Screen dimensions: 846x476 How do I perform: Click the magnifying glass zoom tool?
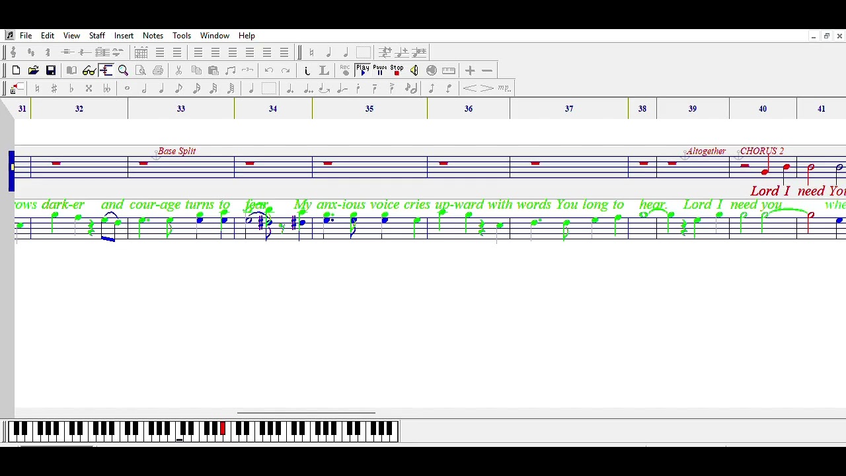click(x=123, y=70)
